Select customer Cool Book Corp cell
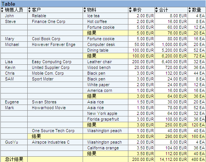 [x=55, y=39]
